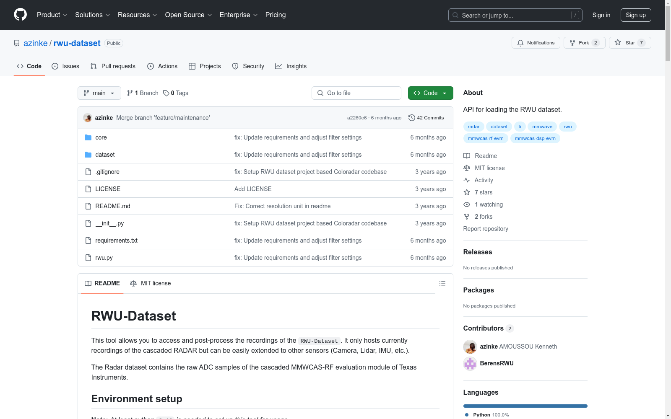Viewport: 671px width, 419px height.
Task: Open the mmwcas-dsp-evm topic tag
Action: pyautogui.click(x=535, y=138)
